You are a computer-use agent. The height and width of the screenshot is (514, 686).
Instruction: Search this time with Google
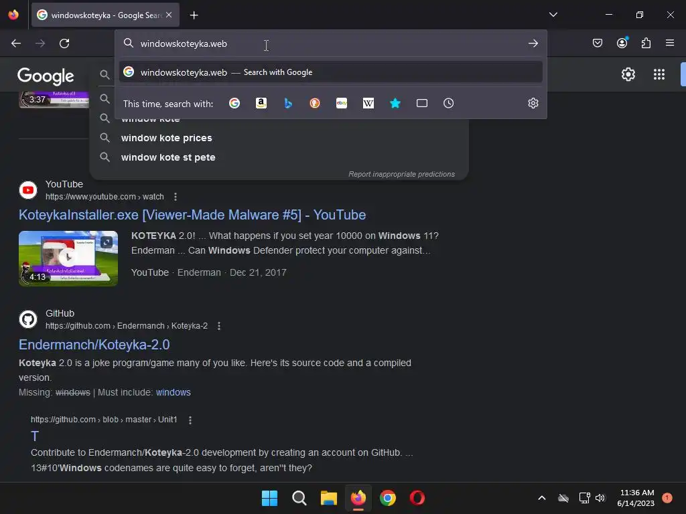[x=234, y=103]
